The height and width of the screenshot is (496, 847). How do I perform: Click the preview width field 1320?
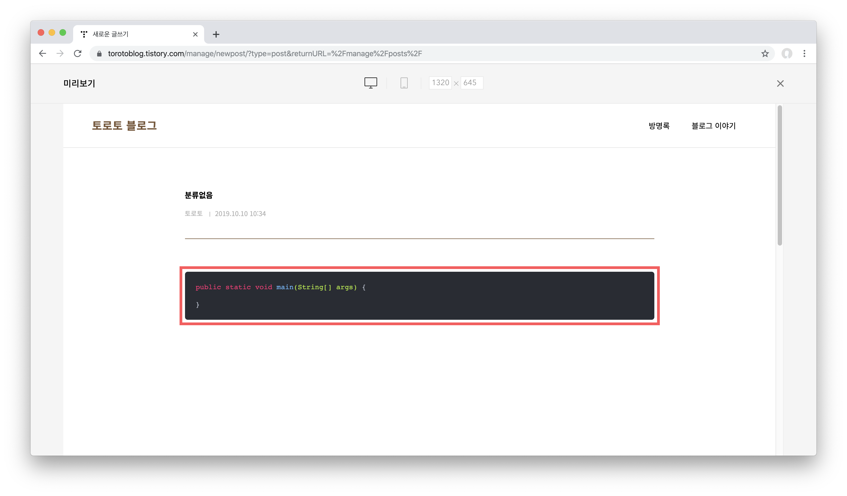[x=440, y=83]
